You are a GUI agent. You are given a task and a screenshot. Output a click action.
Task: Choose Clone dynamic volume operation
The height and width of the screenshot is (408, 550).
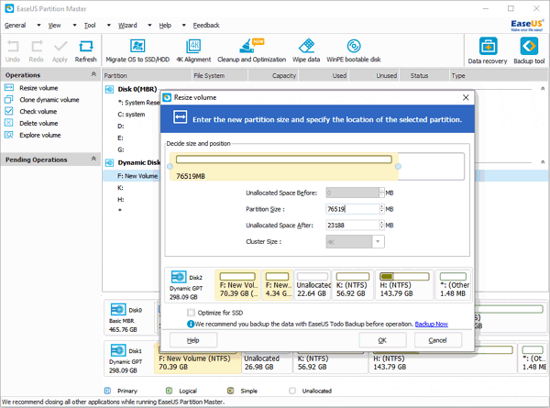coord(49,100)
